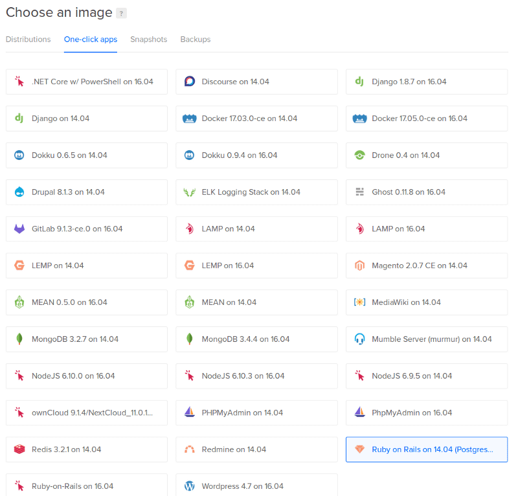Click the ELK Logging Stack antlers icon
The height and width of the screenshot is (496, 518).
point(190,192)
